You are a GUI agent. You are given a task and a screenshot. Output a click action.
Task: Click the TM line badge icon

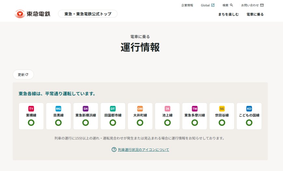tap(195, 109)
